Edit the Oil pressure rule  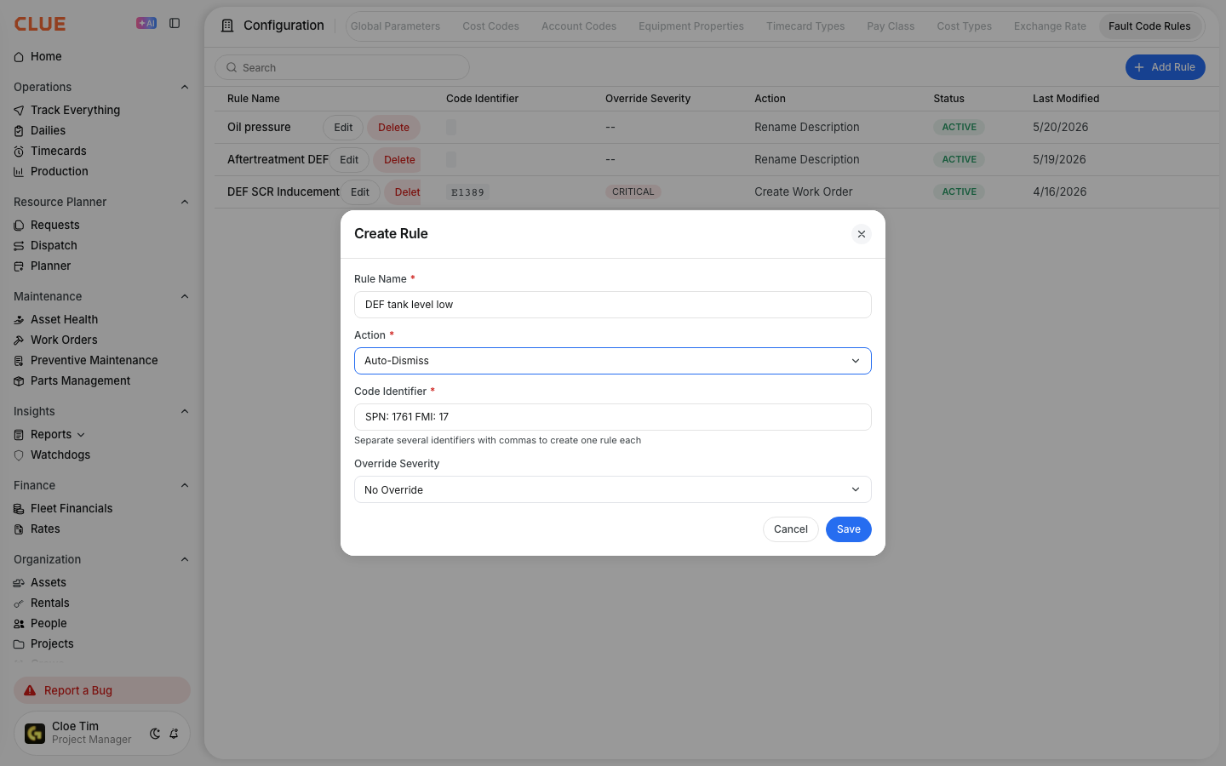pos(343,128)
